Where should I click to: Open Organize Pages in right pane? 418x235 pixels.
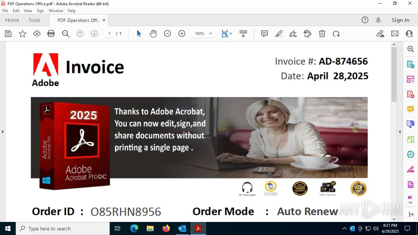(x=410, y=79)
